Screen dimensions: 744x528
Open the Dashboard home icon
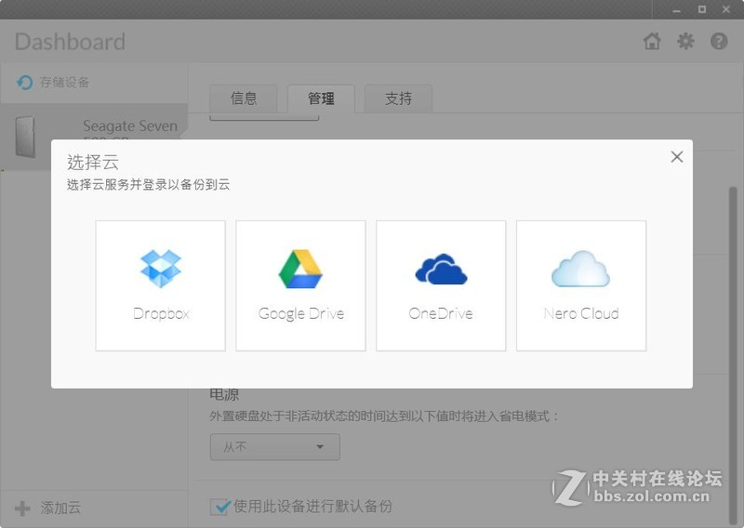coord(652,41)
